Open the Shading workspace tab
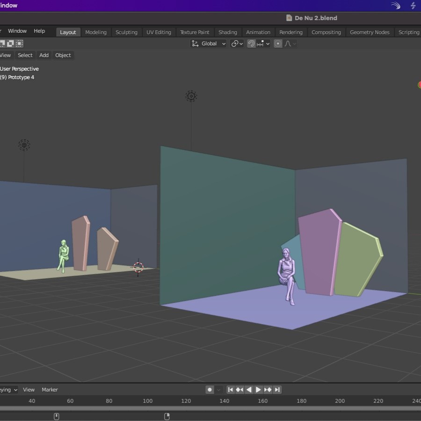 (228, 32)
